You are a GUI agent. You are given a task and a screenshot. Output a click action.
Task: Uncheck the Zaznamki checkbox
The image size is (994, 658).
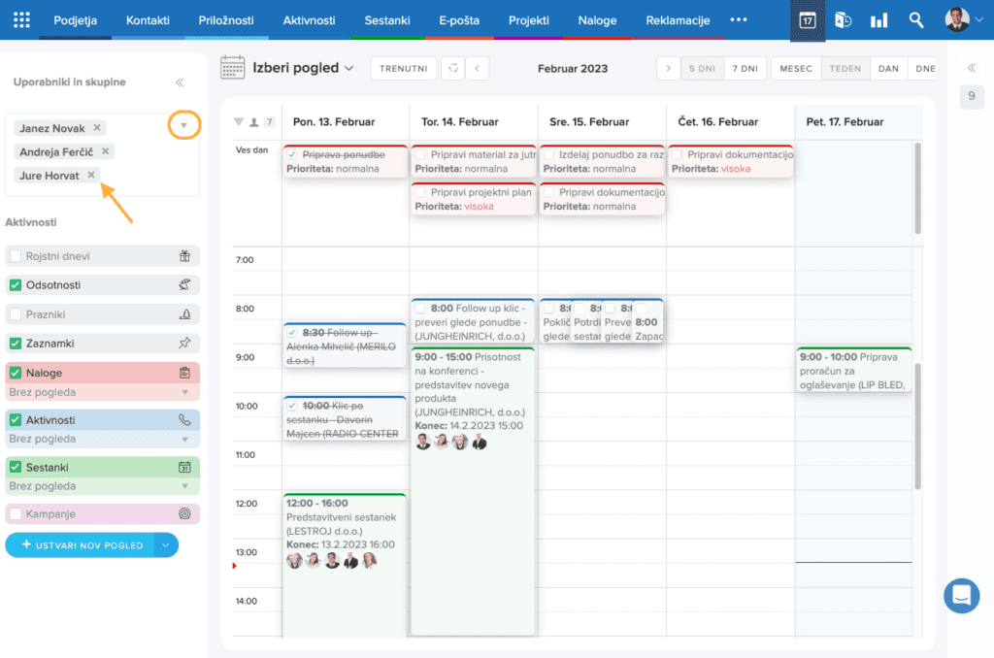click(16, 343)
